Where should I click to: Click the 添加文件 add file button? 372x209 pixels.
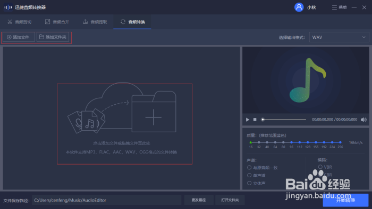[x=19, y=37]
